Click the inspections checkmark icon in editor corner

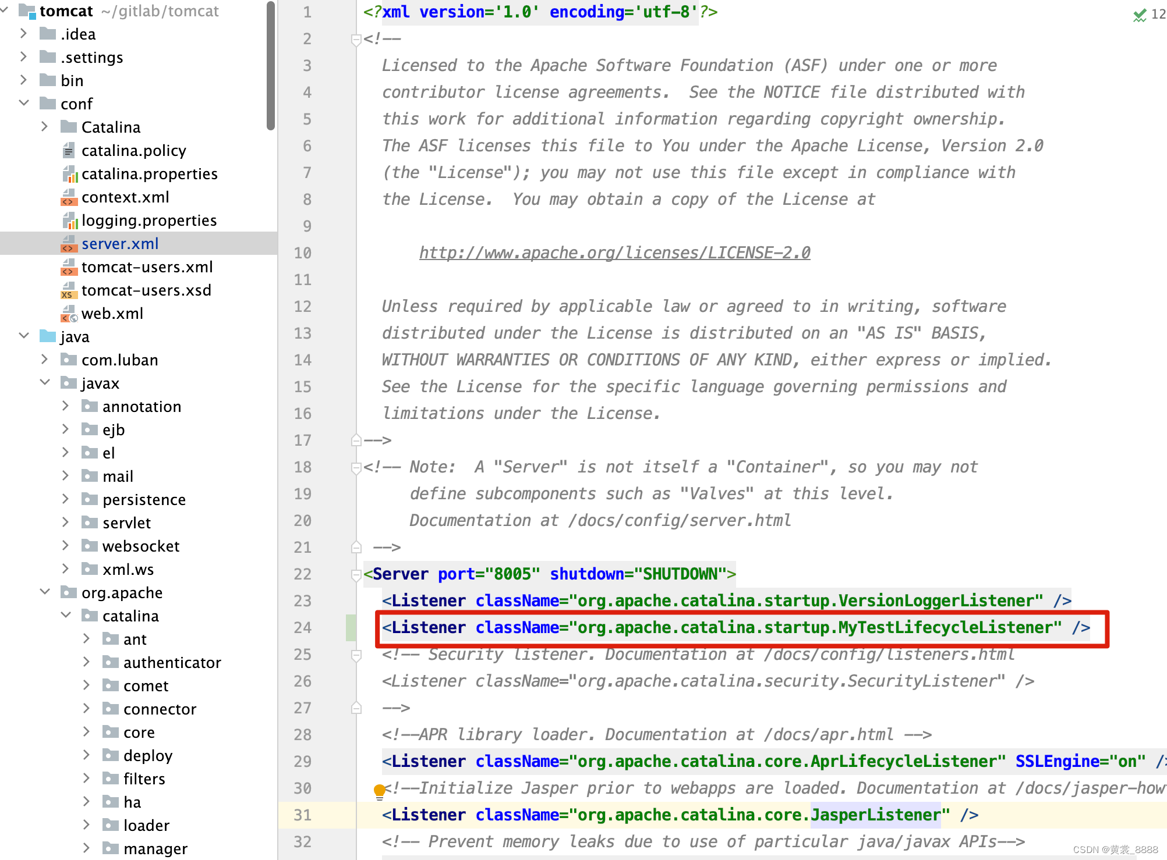tap(1140, 15)
